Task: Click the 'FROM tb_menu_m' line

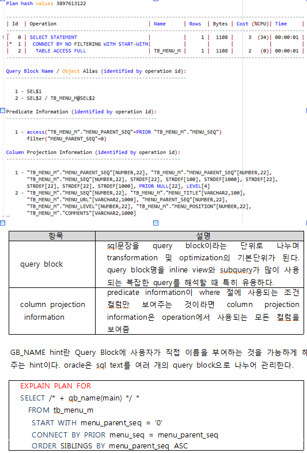Action: pos(60,410)
